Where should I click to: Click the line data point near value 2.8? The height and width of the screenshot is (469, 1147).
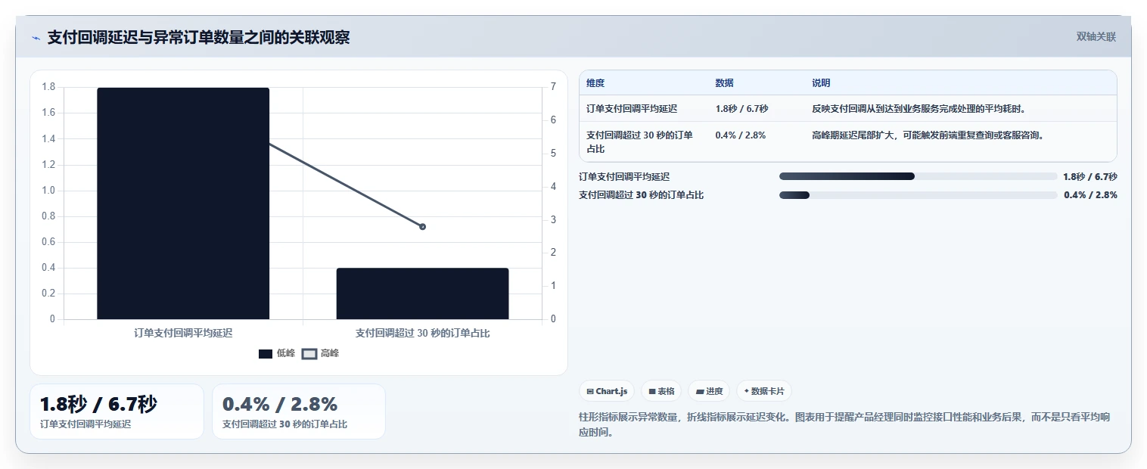(x=422, y=227)
